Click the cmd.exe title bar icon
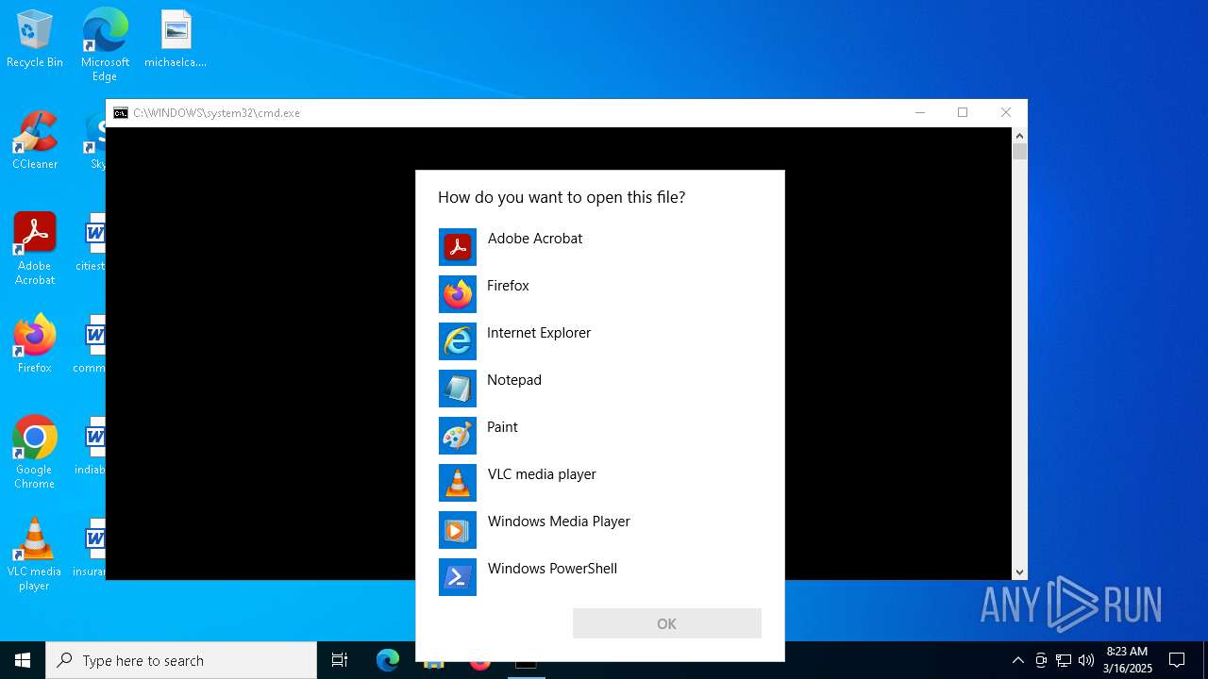1208x679 pixels. pos(121,113)
